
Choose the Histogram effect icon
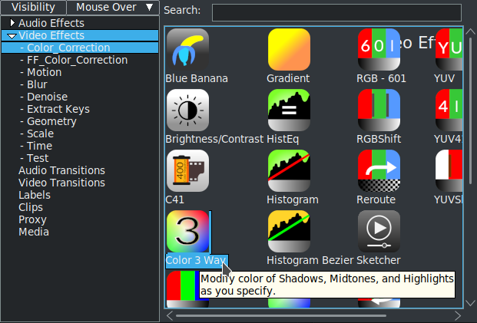289,170
